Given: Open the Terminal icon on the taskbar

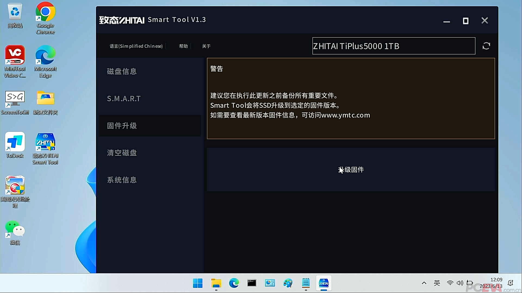Looking at the screenshot, I should click(252, 283).
